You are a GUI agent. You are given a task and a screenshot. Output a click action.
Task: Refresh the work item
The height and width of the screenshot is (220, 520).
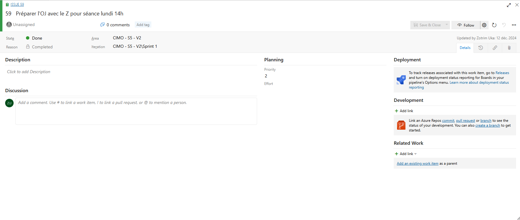pyautogui.click(x=494, y=25)
